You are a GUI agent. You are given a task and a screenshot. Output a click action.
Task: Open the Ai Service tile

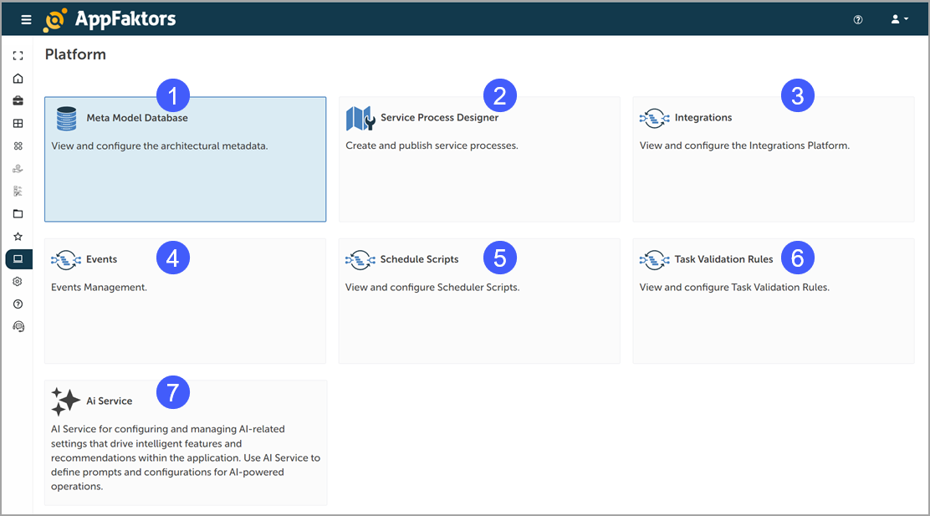point(185,443)
